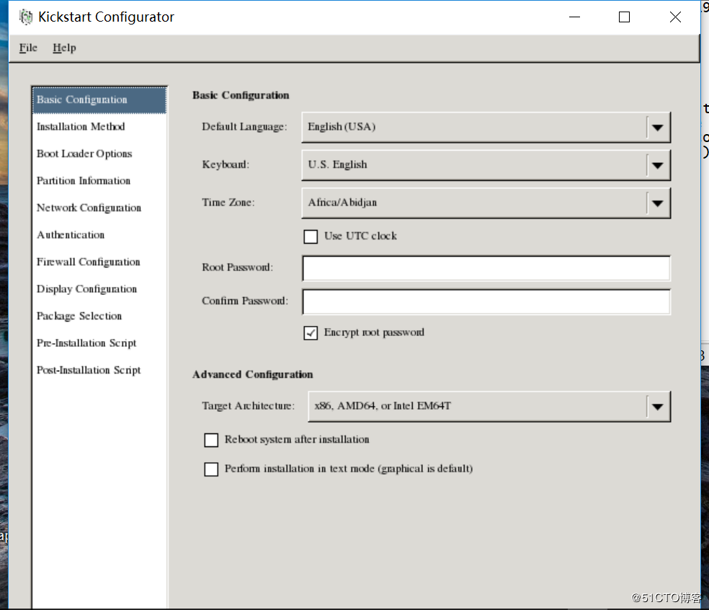Switch to Network Configuration section
The height and width of the screenshot is (610, 709).
coord(89,208)
